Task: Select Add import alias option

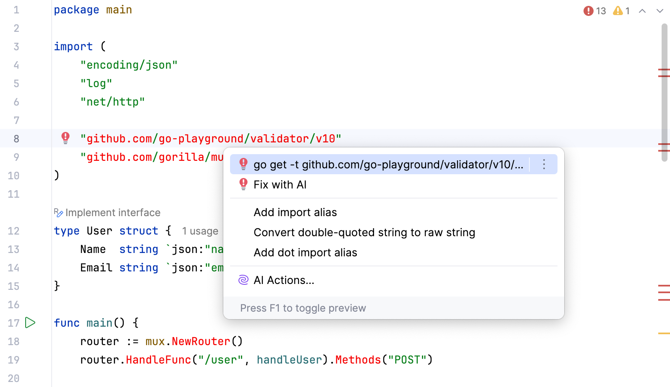Action: click(x=295, y=212)
